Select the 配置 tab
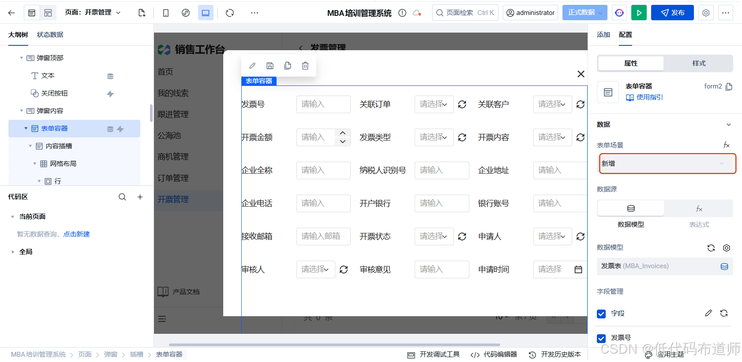742x362 pixels. point(625,34)
